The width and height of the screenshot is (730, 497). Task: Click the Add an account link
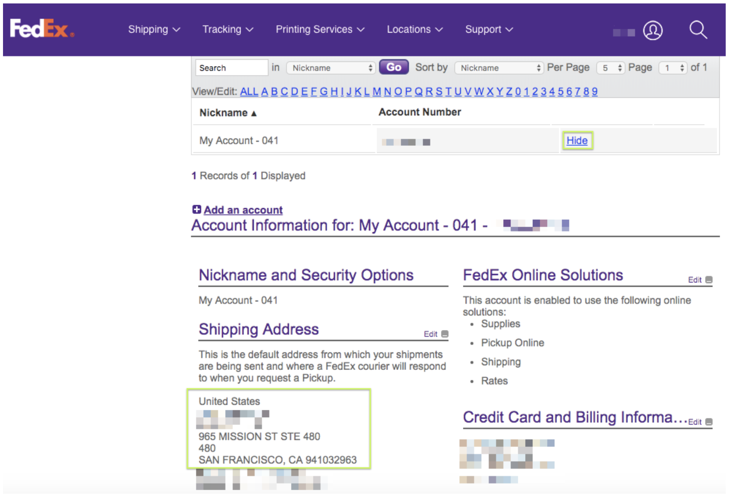click(243, 210)
